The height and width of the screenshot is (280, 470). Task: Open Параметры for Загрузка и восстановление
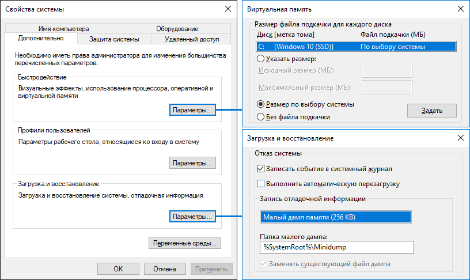coord(193,217)
